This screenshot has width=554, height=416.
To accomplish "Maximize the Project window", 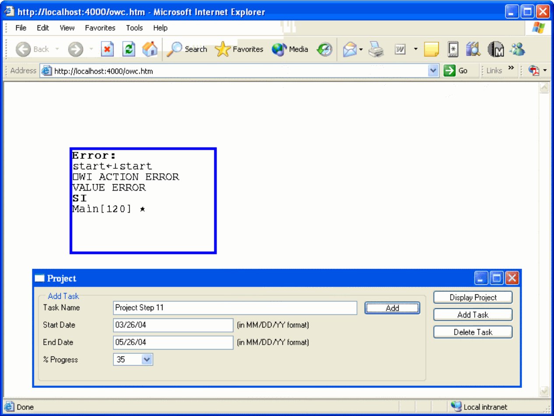I will 497,278.
